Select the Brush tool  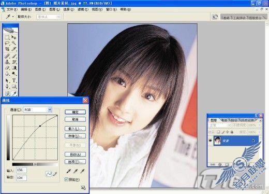pos(14,56)
